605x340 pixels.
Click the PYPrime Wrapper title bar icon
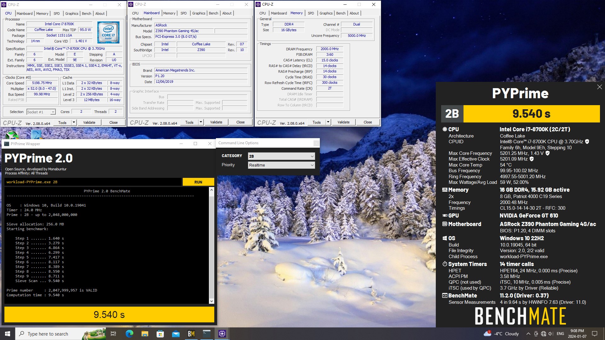[x=7, y=144]
